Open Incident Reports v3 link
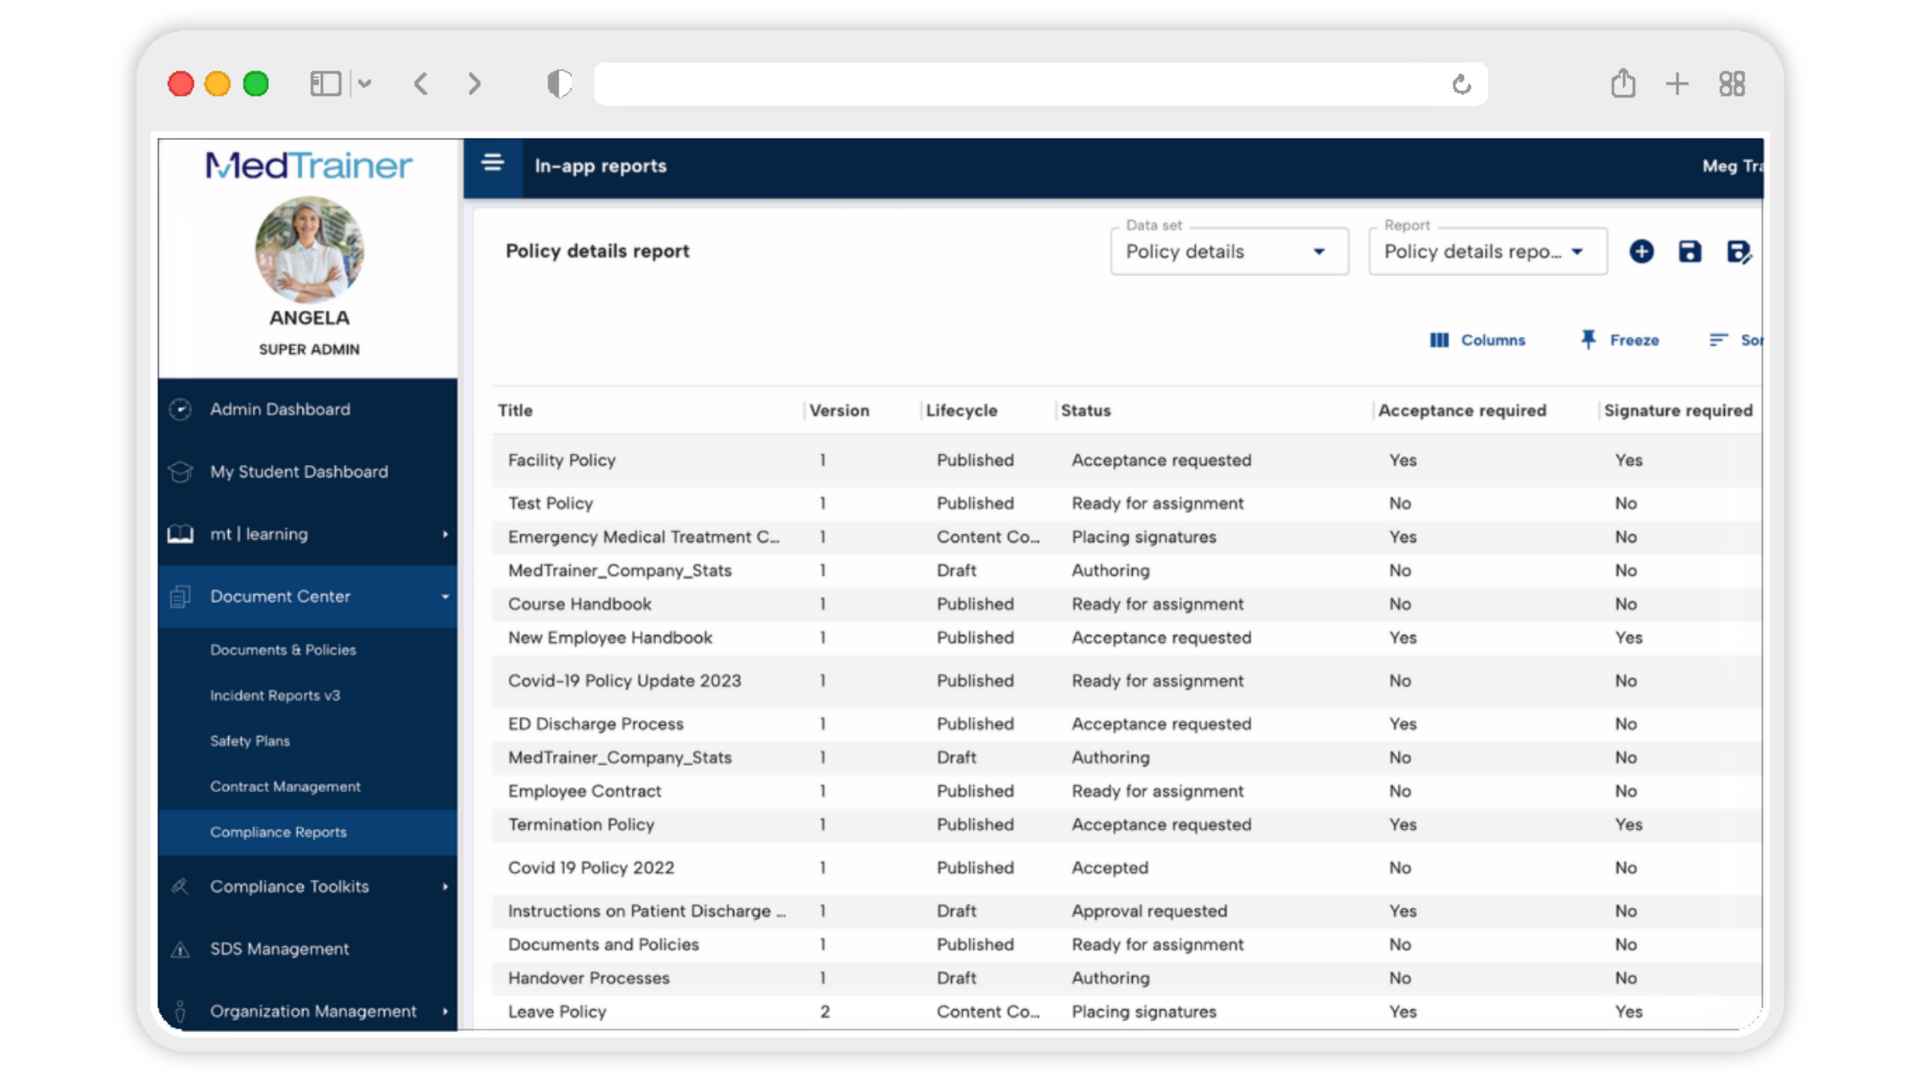 pos(275,695)
